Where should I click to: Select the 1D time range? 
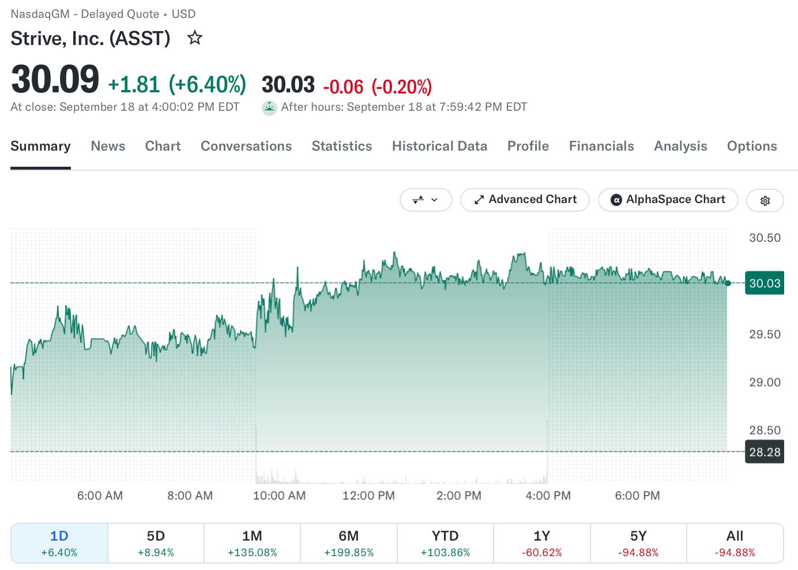point(59,543)
